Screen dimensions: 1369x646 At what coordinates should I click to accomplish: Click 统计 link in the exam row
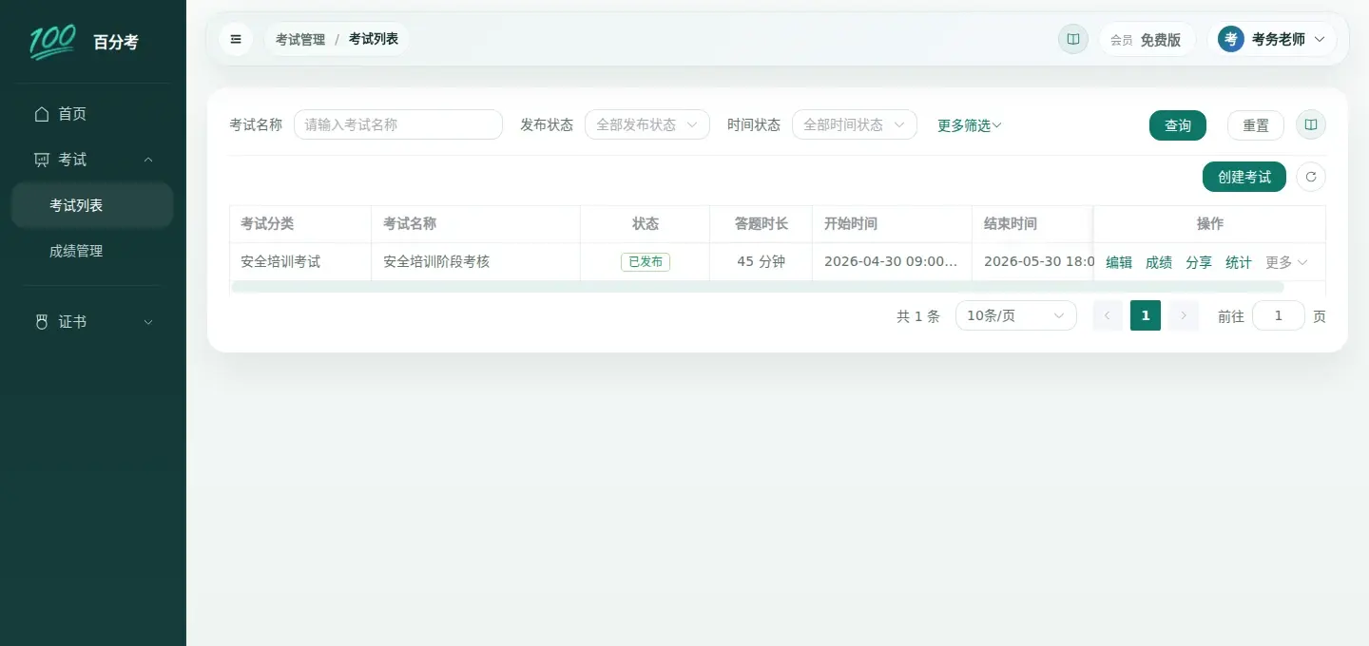(1239, 262)
